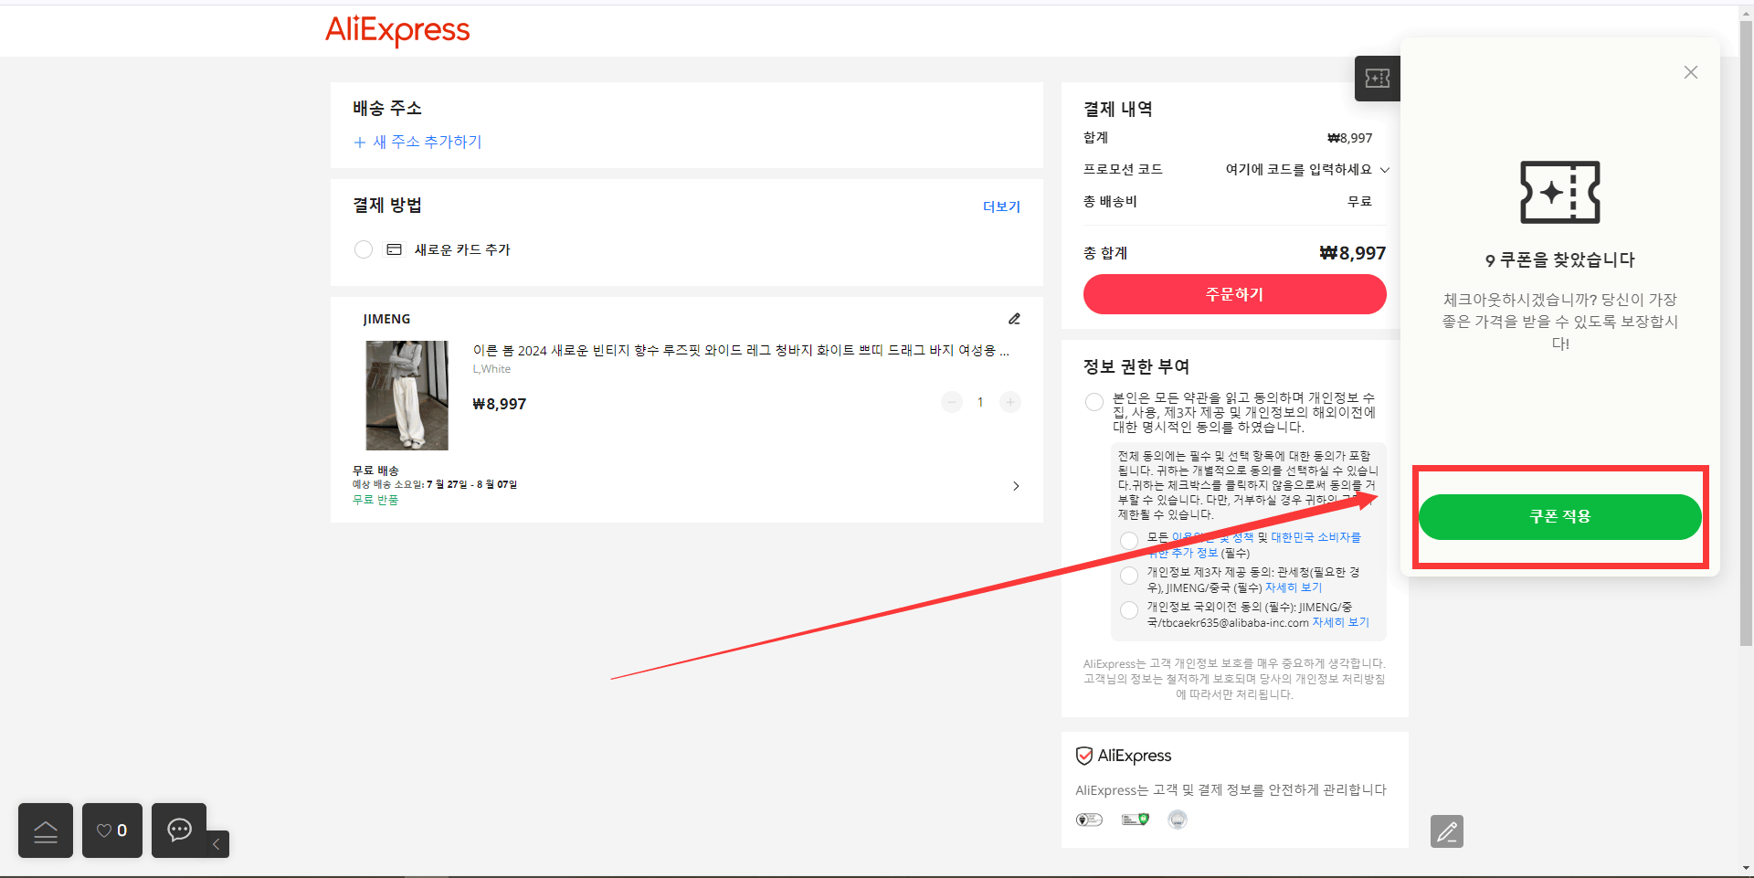
Task: Check the agree-to-all-terms circle
Action: click(x=1094, y=402)
